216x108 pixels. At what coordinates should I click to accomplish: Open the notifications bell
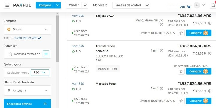[x=213, y=5]
